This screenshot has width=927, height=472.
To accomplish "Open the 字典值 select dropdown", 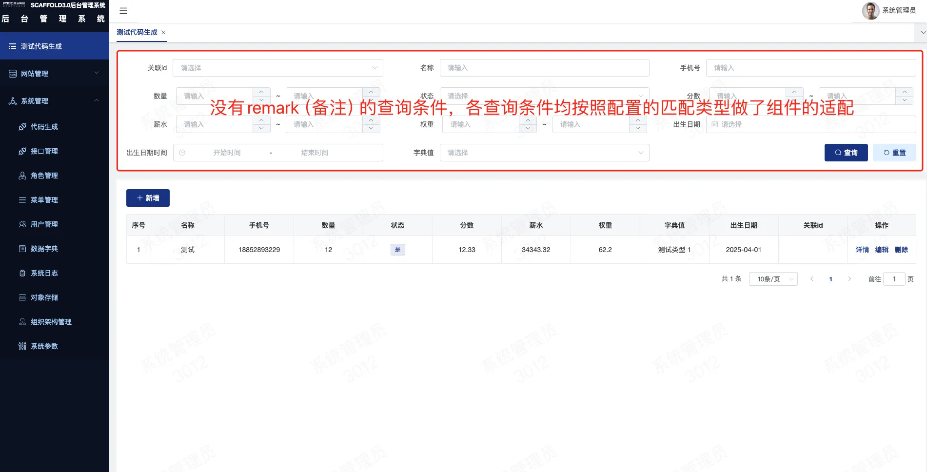I will click(544, 153).
